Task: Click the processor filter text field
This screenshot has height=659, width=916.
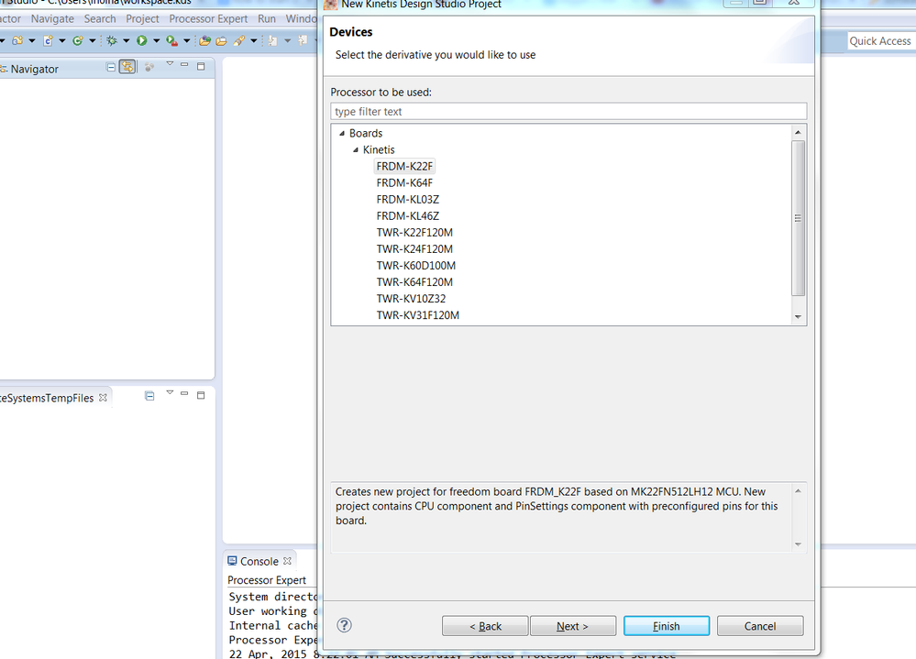Action: 568,112
